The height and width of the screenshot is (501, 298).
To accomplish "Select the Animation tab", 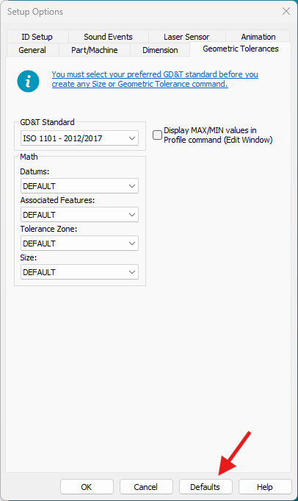I will click(x=258, y=37).
